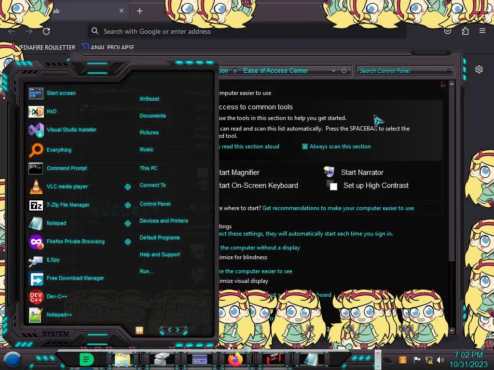The image size is (494, 370).
Task: Open the Notepad icon on the taskbar
Action: tap(311, 359)
